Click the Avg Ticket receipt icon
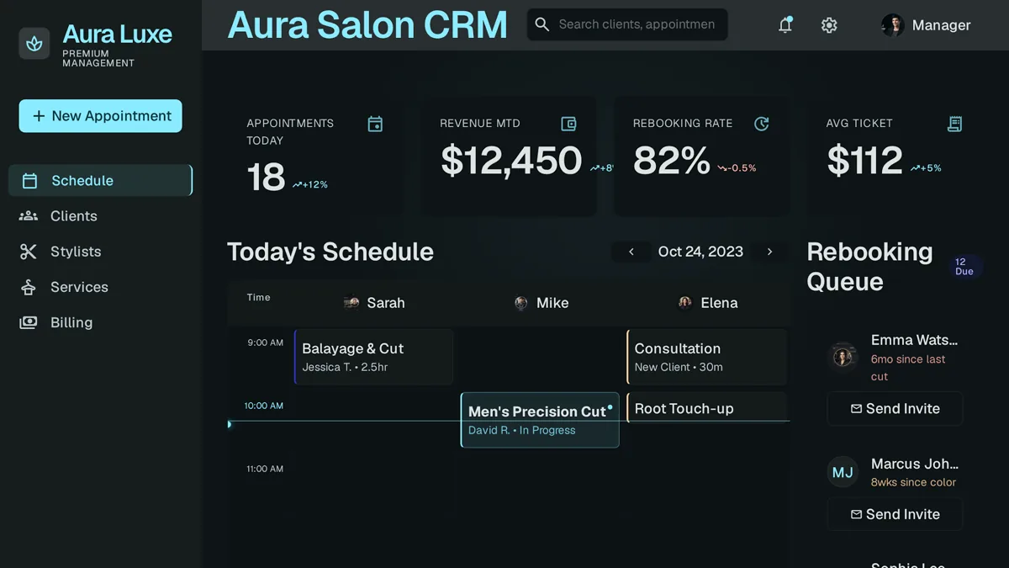 pyautogui.click(x=954, y=124)
